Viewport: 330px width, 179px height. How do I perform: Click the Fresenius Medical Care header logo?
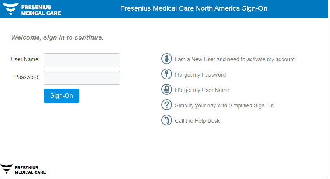(x=32, y=10)
